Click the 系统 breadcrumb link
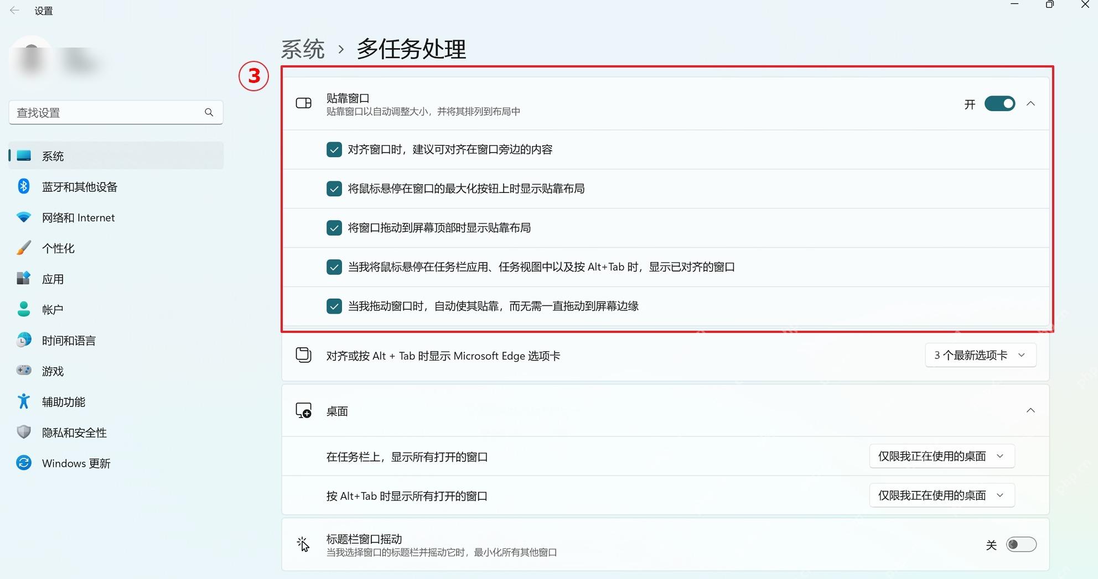 click(x=303, y=49)
